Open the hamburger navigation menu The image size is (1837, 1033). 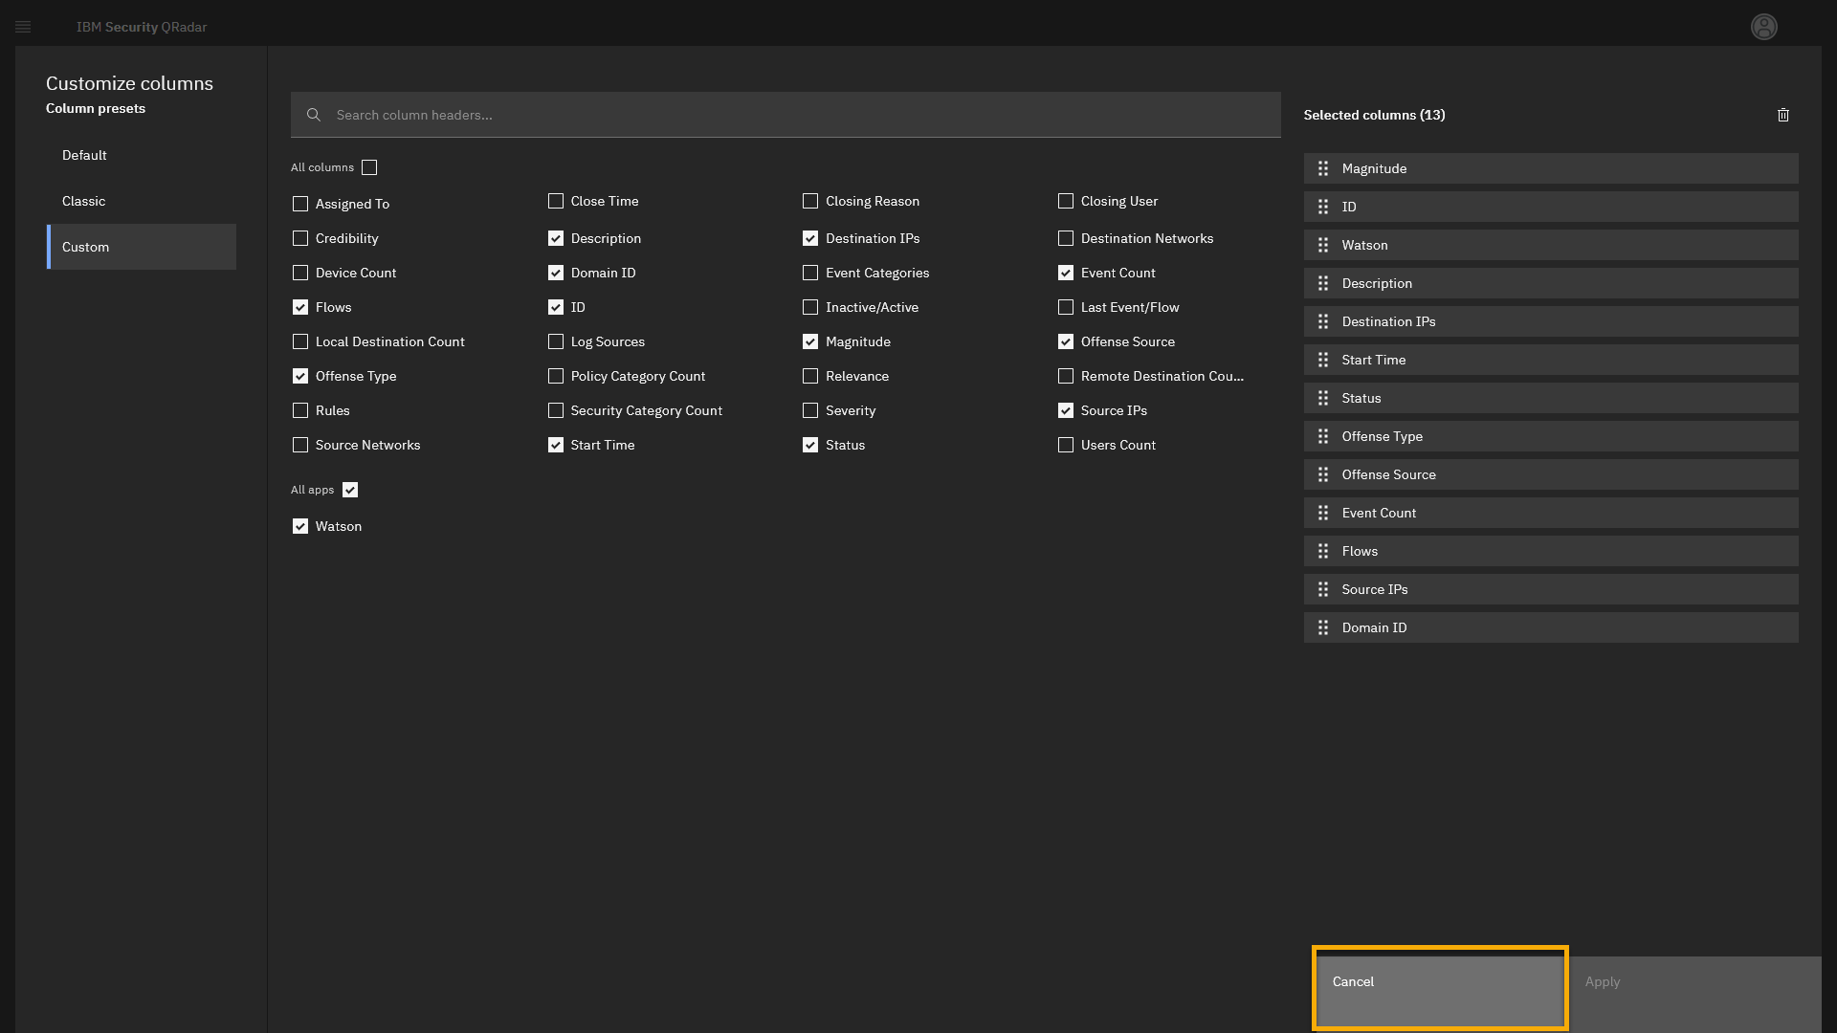tap(23, 27)
